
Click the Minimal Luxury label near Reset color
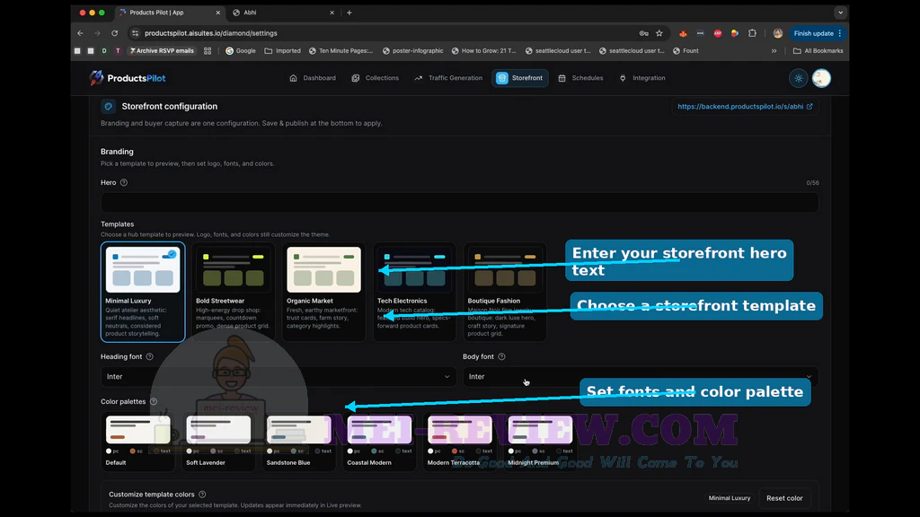pyautogui.click(x=730, y=498)
